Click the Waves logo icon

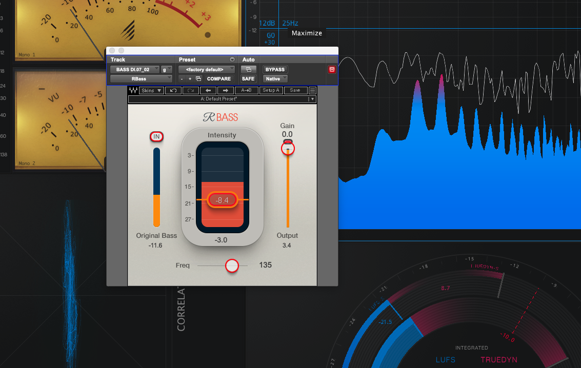click(134, 90)
